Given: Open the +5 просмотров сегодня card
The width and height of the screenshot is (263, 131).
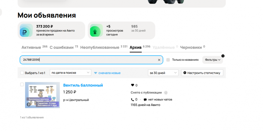Looking at the screenshot, I should point(122,31).
